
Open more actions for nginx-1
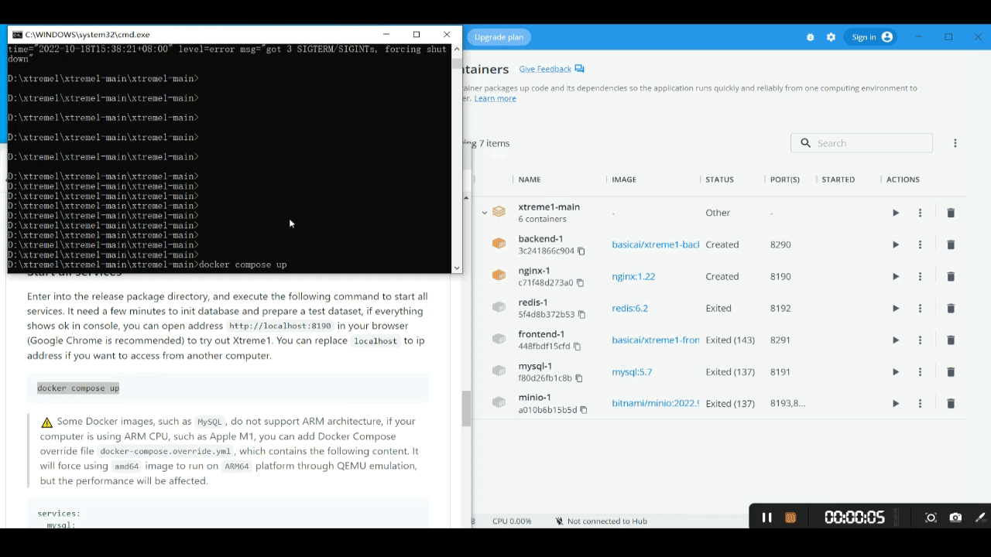click(x=920, y=276)
